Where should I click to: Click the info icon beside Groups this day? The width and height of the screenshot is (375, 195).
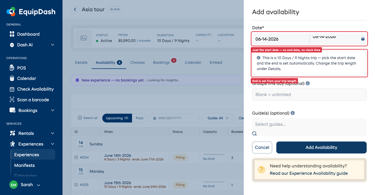pyautogui.click(x=308, y=84)
